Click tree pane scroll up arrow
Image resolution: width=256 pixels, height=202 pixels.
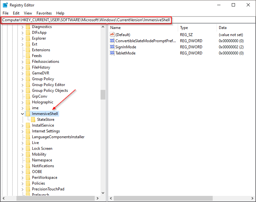point(103,27)
